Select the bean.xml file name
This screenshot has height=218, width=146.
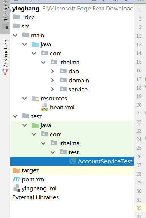(x=62, y=108)
